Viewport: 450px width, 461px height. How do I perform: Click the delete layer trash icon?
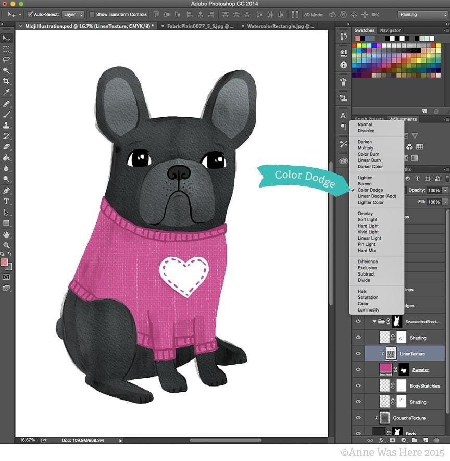[436, 440]
